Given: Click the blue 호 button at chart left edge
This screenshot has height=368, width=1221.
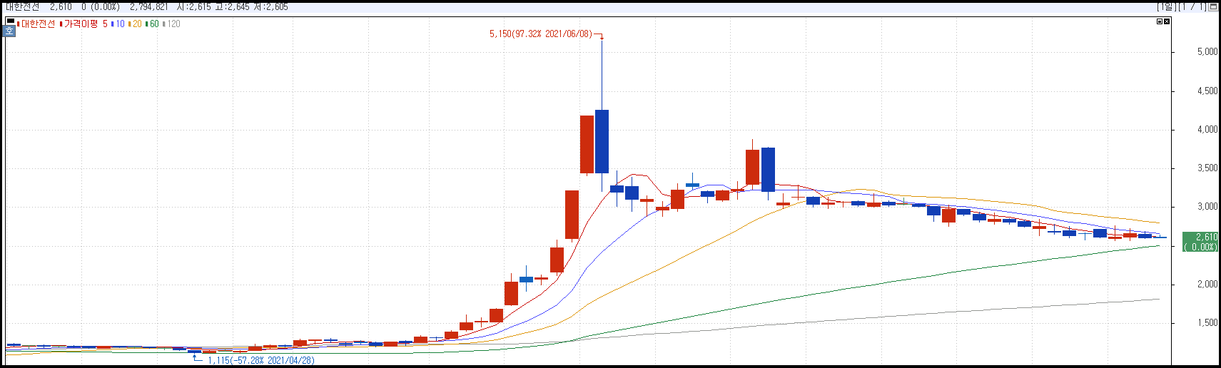Looking at the screenshot, I should point(10,31).
